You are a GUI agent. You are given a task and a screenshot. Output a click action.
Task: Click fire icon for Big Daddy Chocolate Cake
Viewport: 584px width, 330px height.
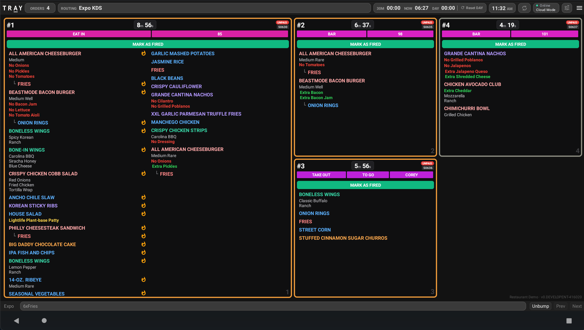(x=143, y=244)
